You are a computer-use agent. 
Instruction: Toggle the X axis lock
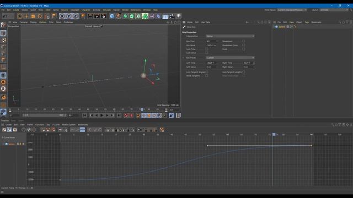[62, 16]
